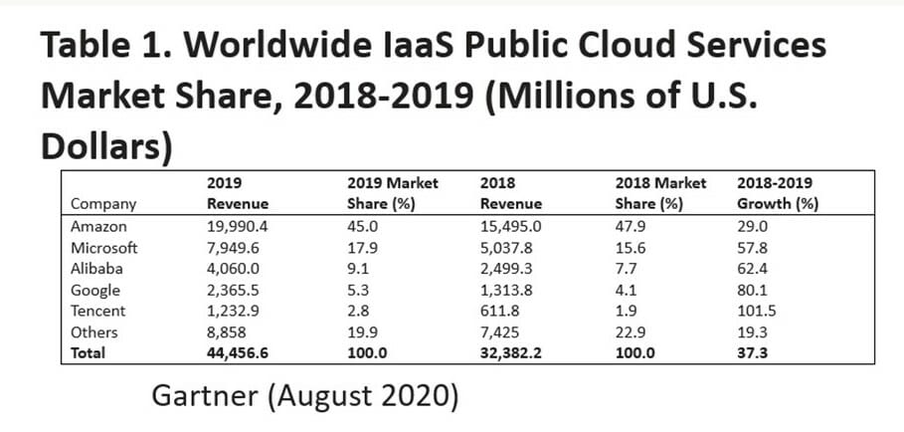Select Tencent 2019 revenue 1,232.9
This screenshot has width=904, height=432.
point(233,311)
